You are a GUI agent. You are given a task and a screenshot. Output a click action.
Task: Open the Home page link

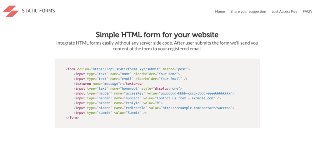[220, 12]
